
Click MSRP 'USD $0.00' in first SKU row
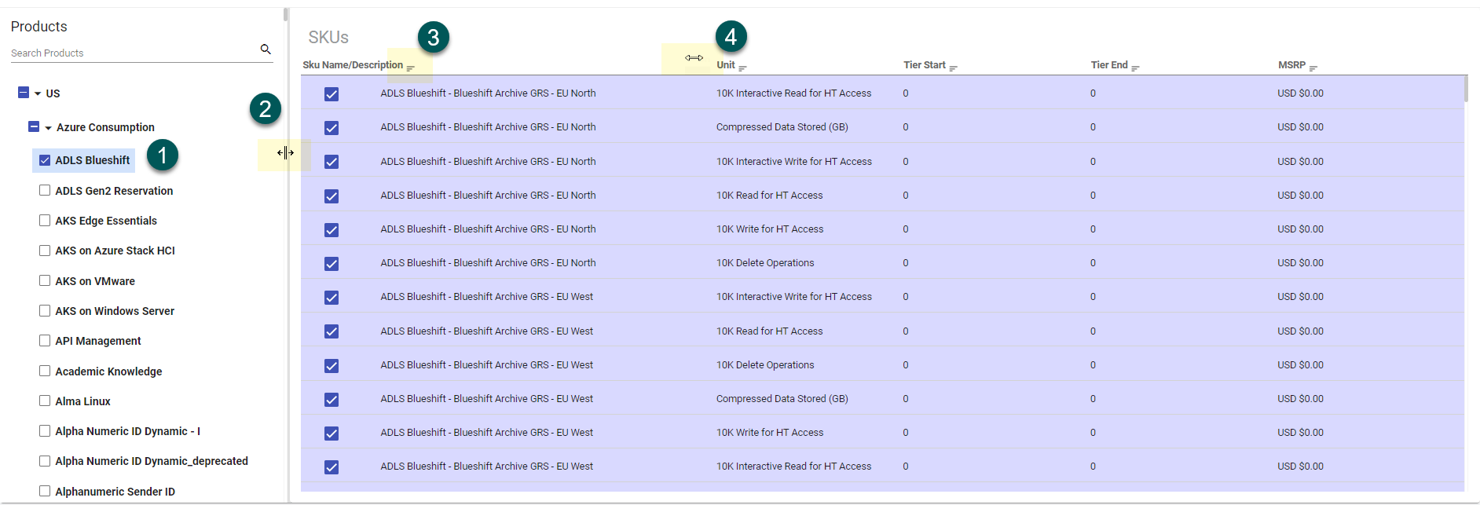1300,93
